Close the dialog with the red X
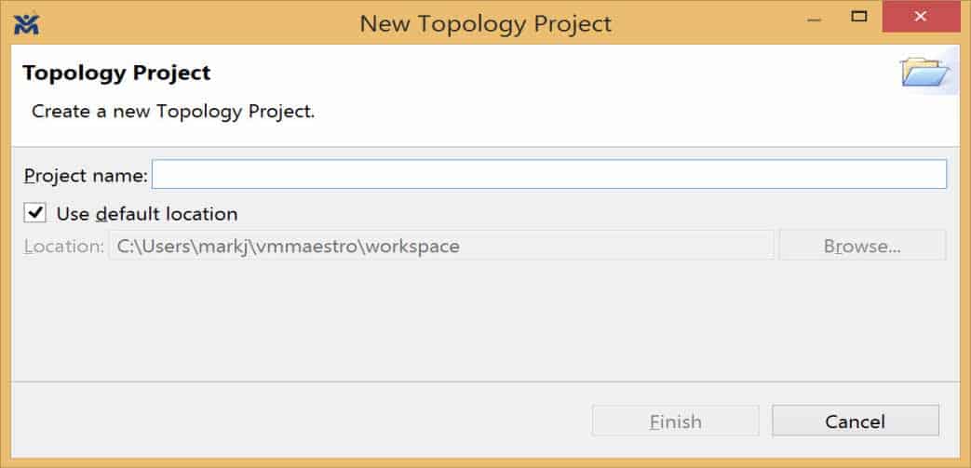This screenshot has width=971, height=468. pyautogui.click(x=921, y=17)
